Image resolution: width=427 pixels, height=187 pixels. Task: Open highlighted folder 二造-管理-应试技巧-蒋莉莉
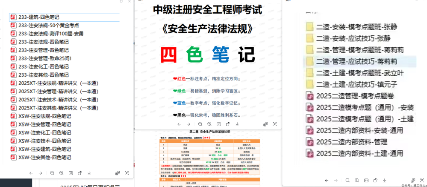click(360, 62)
